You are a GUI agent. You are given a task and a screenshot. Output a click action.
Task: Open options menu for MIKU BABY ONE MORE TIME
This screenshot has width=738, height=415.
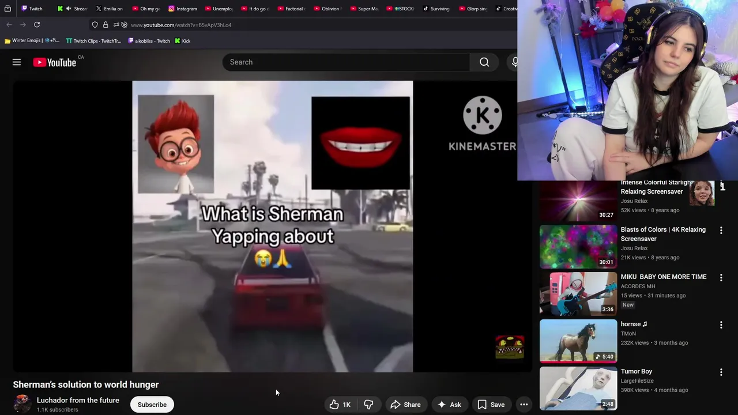(x=721, y=278)
